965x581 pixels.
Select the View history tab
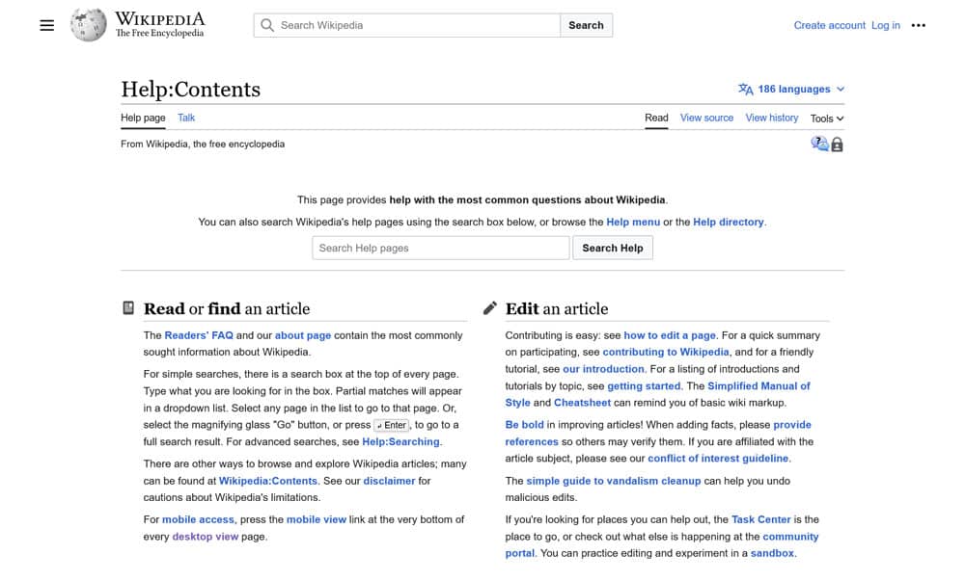pos(771,118)
